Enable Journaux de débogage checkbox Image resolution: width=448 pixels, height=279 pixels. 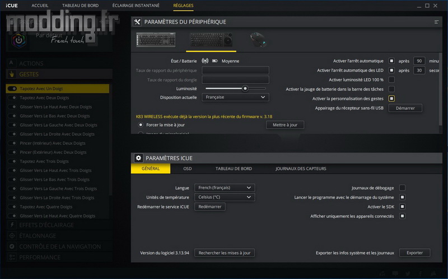click(402, 188)
